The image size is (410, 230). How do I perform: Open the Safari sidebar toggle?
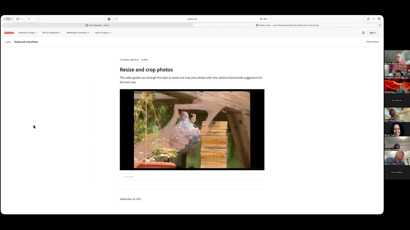(18, 19)
